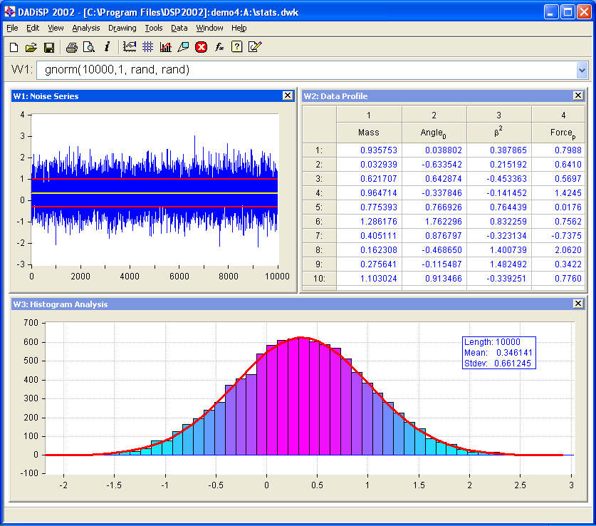Open the Tools menu

(154, 28)
